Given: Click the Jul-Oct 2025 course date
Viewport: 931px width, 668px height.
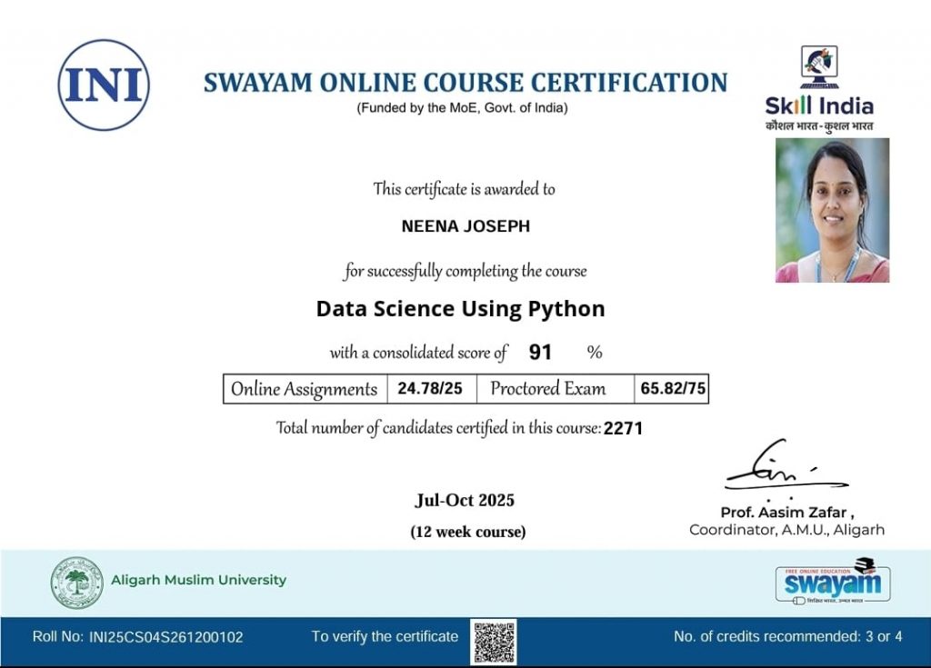Looking at the screenshot, I should coord(465,501).
